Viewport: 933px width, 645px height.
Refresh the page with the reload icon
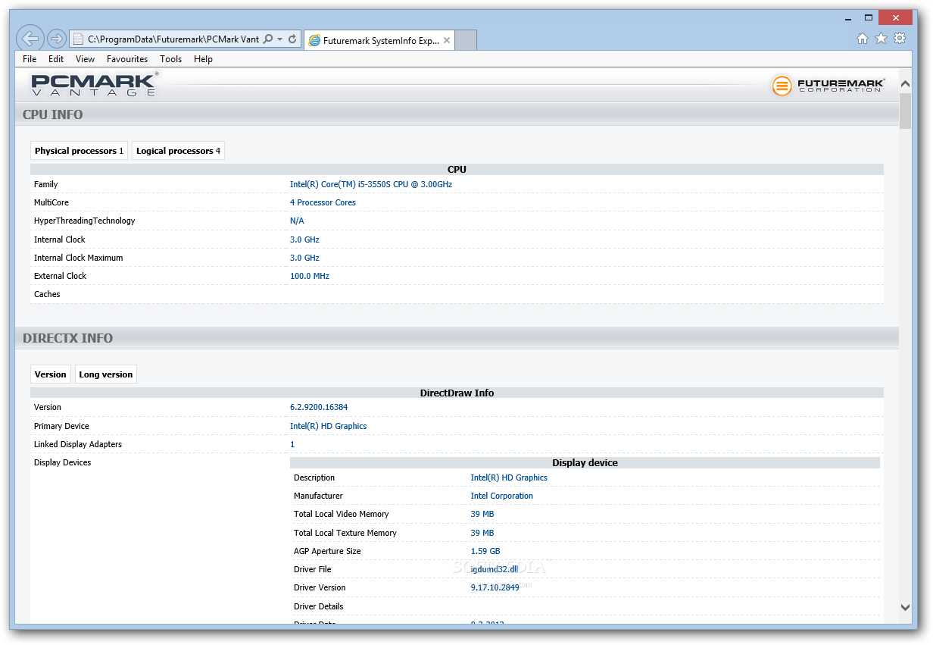pyautogui.click(x=292, y=39)
